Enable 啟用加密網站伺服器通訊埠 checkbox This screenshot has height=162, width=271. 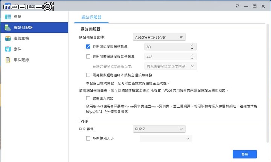[x=88, y=56]
